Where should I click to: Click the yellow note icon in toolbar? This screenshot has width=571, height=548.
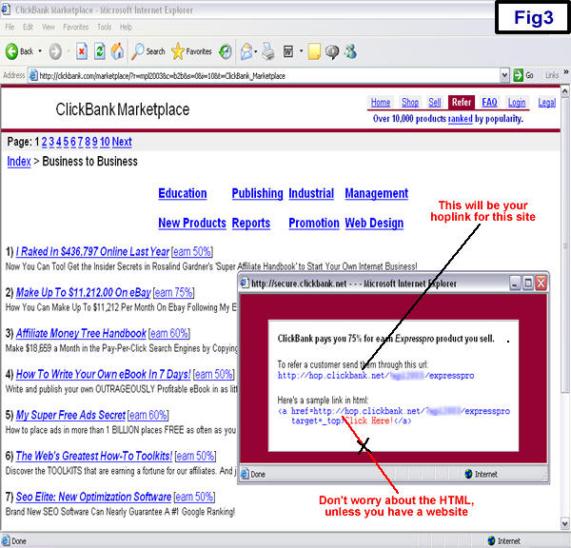tap(314, 51)
